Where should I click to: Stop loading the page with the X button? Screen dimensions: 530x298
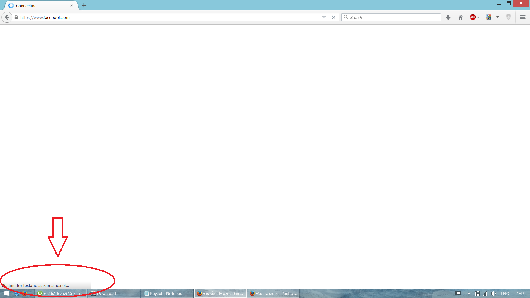[x=333, y=17]
